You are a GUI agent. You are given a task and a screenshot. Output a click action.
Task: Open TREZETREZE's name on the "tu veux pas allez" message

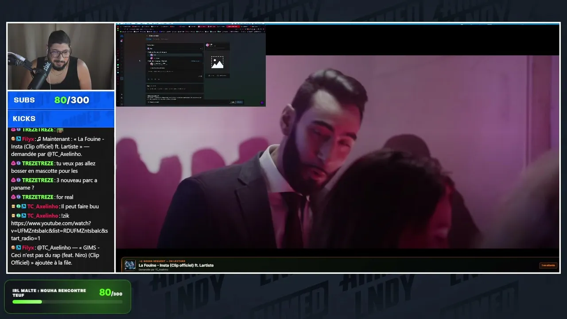[x=38, y=163]
